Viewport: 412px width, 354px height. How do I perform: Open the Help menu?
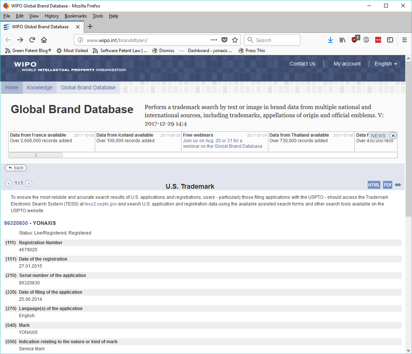pos(114,16)
